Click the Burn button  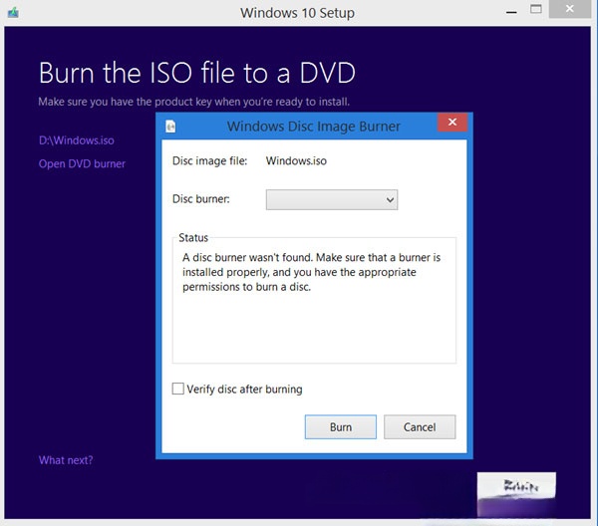(x=341, y=427)
